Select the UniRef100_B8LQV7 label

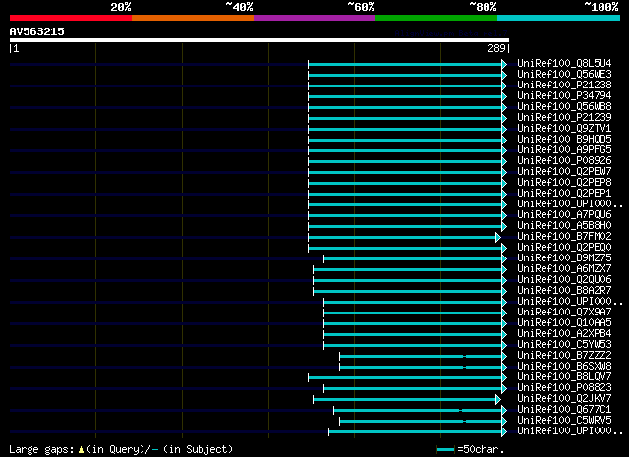[564, 377]
